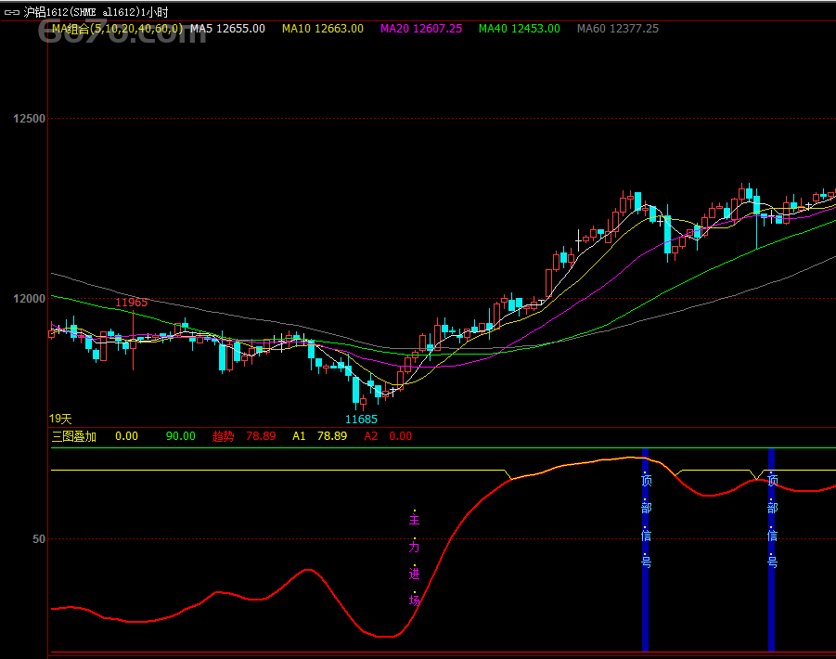836x659 pixels.
Task: Click the MA60 12377.25 value
Action: (x=618, y=29)
